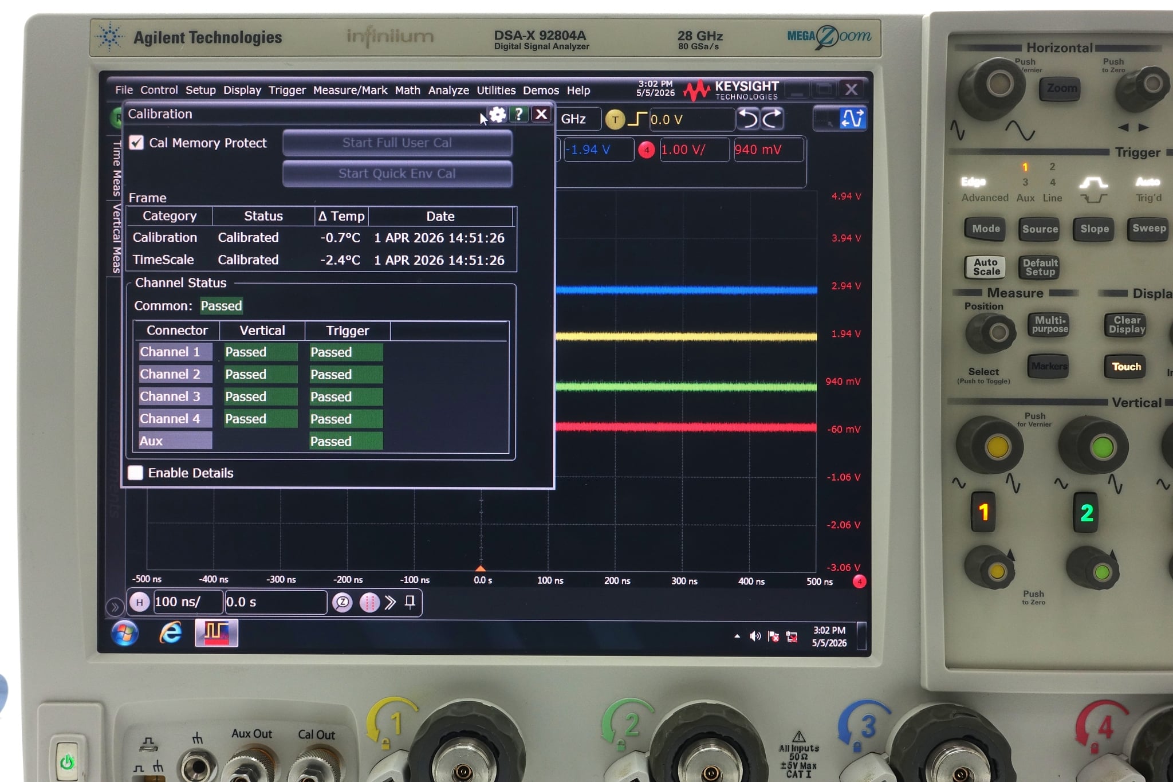The image size is (1173, 782).
Task: Open the Windows Start menu
Action: (125, 633)
